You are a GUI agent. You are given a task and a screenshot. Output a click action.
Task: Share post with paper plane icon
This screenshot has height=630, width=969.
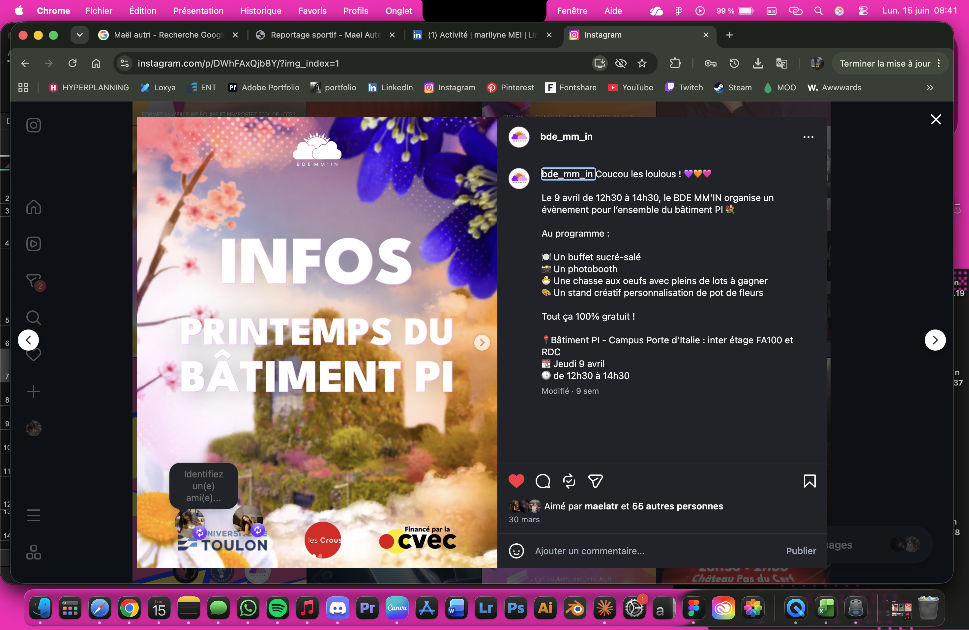[595, 481]
